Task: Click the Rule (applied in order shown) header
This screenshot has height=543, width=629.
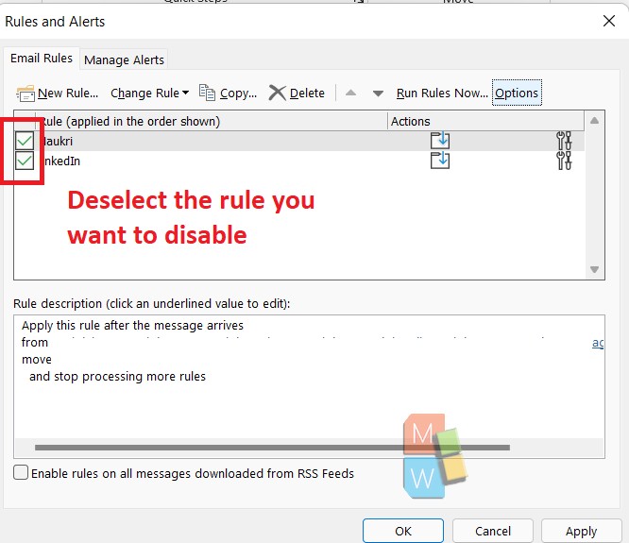Action: 212,121
